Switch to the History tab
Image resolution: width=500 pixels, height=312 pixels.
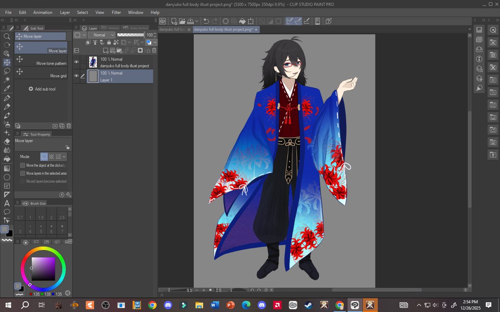(x=110, y=28)
